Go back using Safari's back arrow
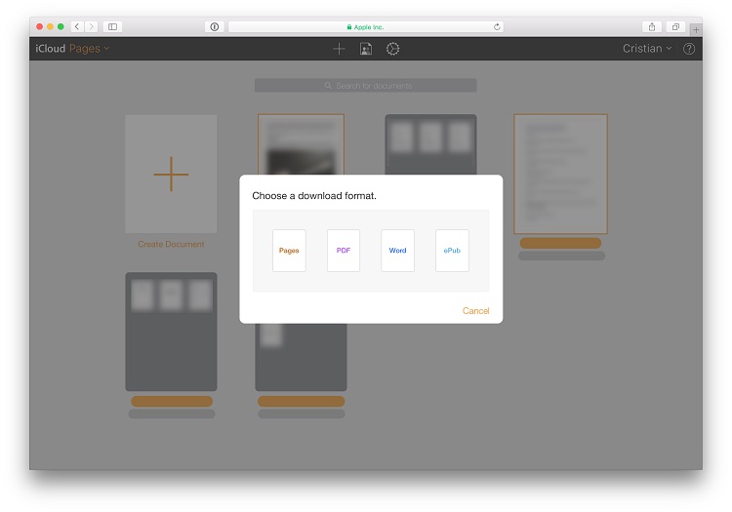732x512 pixels. 77,26
